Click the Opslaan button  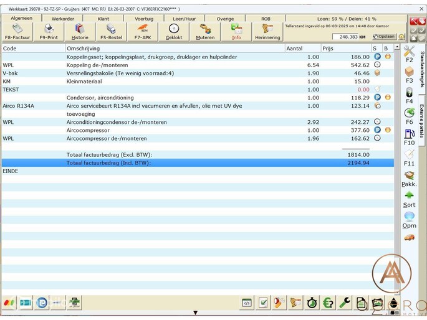[x=384, y=37]
